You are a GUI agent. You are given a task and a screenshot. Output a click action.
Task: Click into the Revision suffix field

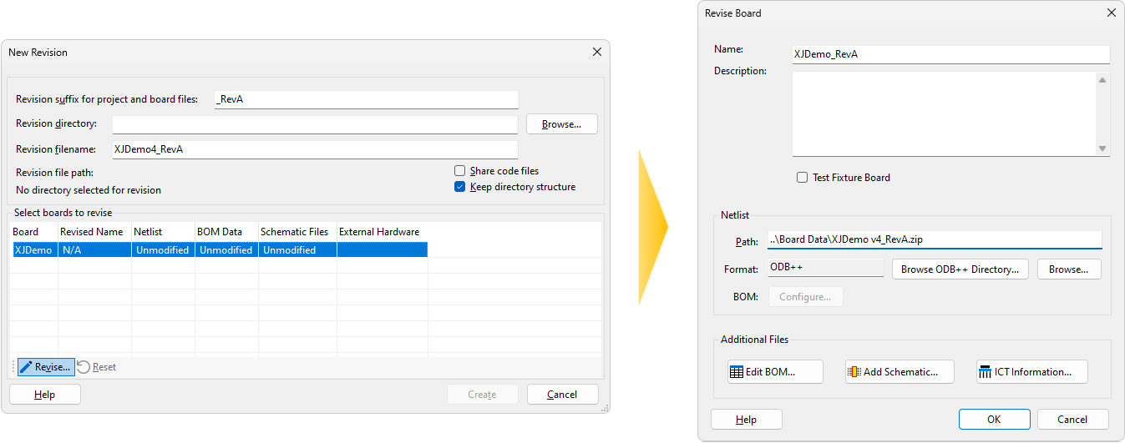point(366,99)
